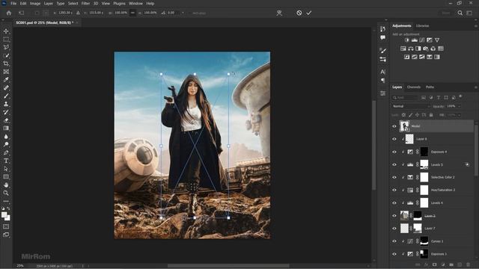
Task: Open the File menu
Action: point(13,3)
